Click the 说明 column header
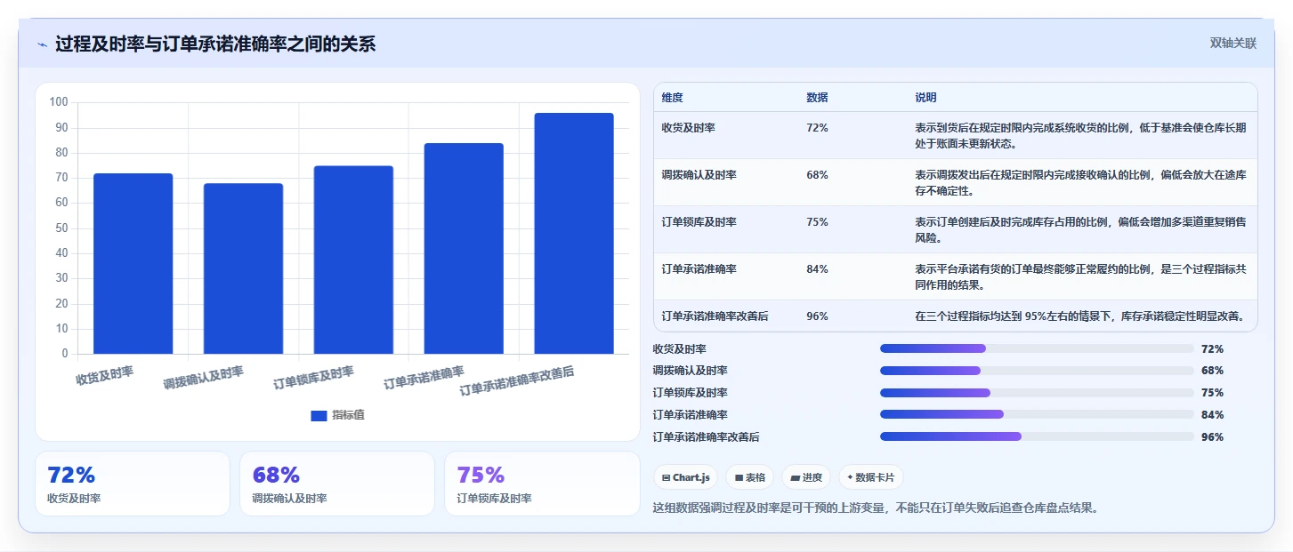This screenshot has width=1293, height=552. [925, 98]
